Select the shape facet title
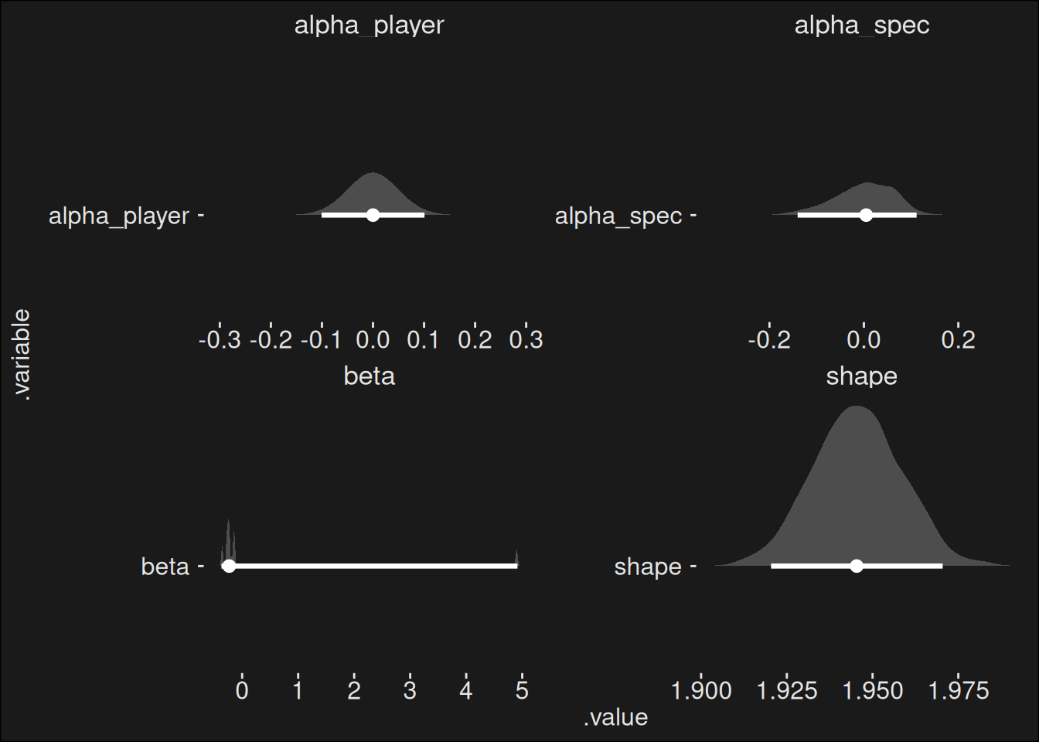1039x742 pixels. [861, 376]
